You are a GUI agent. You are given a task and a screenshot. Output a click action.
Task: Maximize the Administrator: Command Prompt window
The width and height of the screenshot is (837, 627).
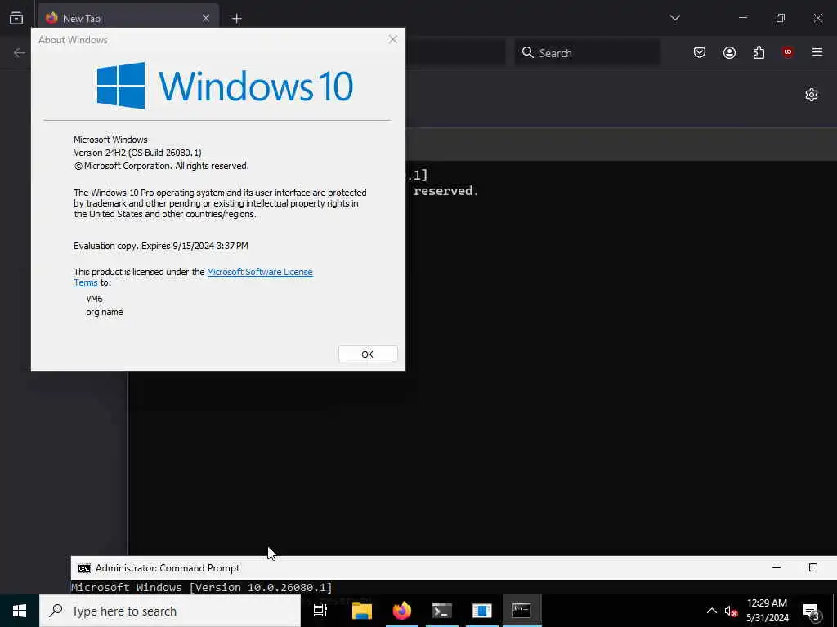pos(813,568)
